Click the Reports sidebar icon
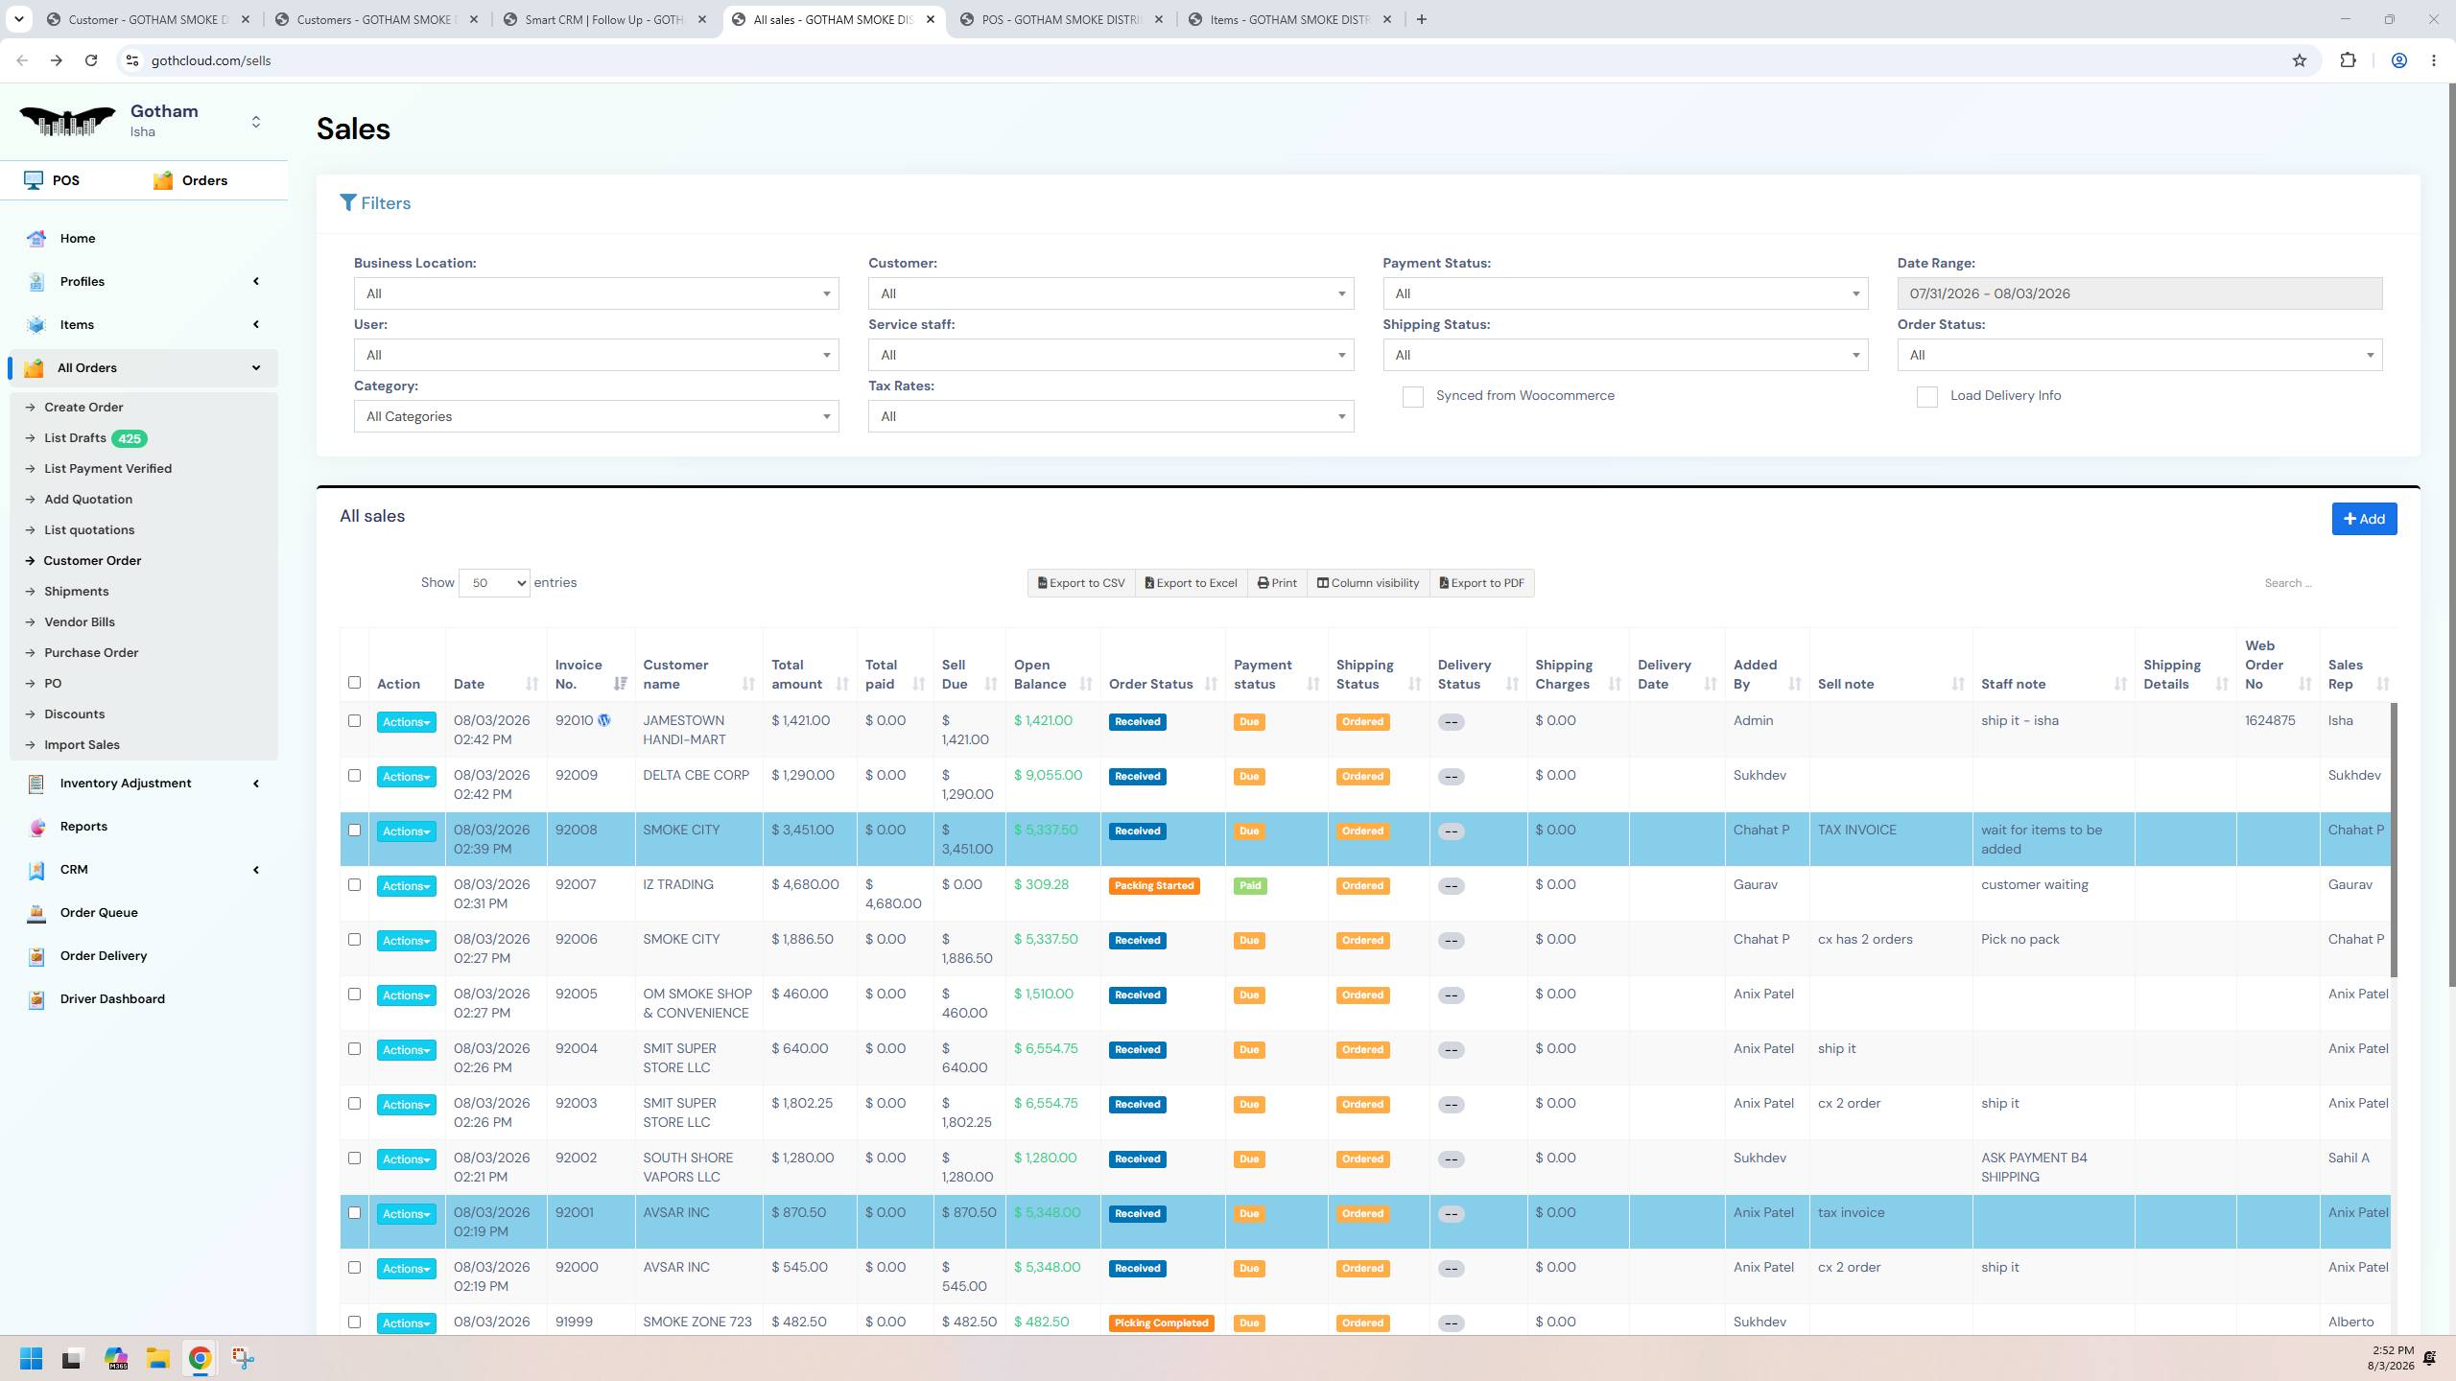The width and height of the screenshot is (2456, 1381). coord(36,827)
